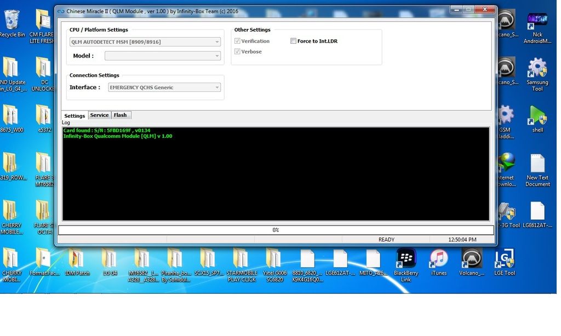Image resolution: width=561 pixels, height=336 pixels.
Task: Launch the BlackBerry Link shortcut
Action: coord(406,264)
